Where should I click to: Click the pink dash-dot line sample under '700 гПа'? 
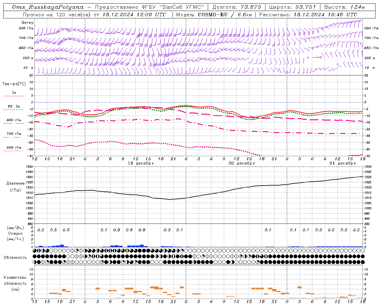point(13,137)
